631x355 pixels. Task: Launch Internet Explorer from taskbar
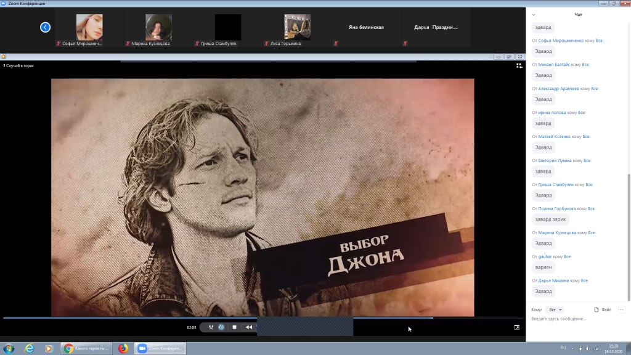coord(29,349)
